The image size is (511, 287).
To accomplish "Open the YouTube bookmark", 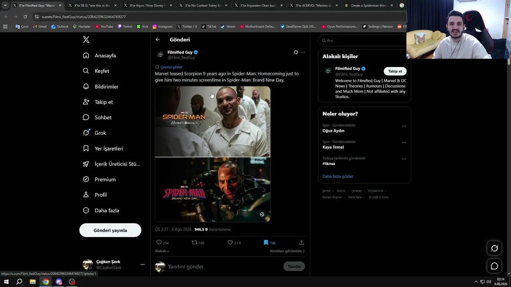I will click(104, 27).
